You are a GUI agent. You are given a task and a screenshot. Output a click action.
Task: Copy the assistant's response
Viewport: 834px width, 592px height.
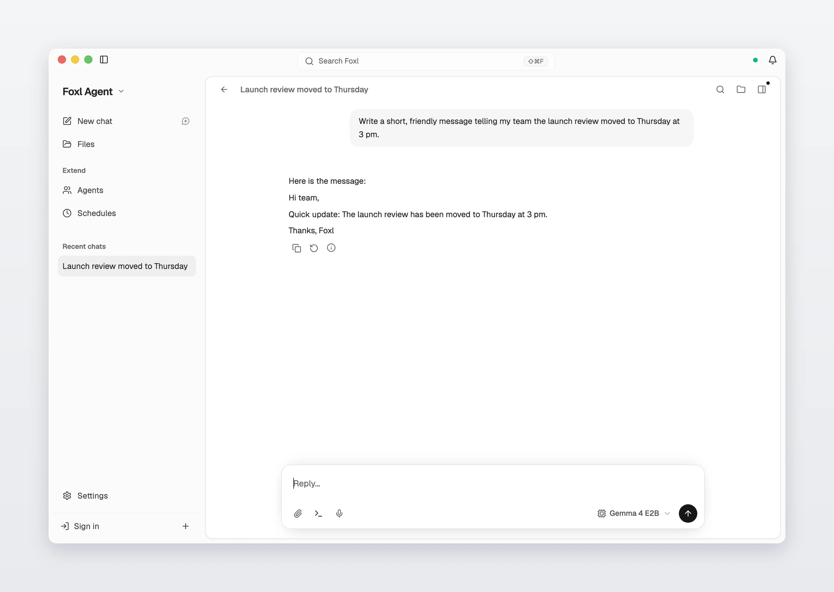point(296,248)
